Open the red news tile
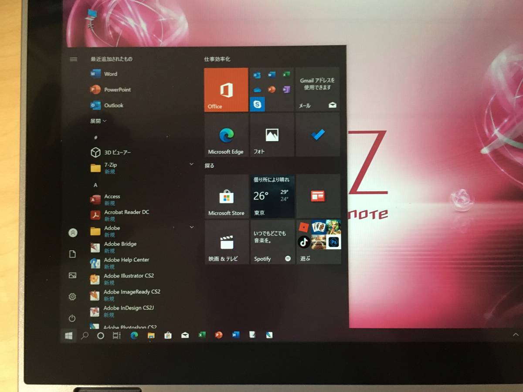Image resolution: width=523 pixels, height=392 pixels. point(318,196)
